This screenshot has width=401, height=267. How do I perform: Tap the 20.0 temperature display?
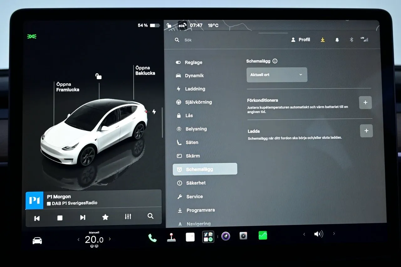[94, 240]
